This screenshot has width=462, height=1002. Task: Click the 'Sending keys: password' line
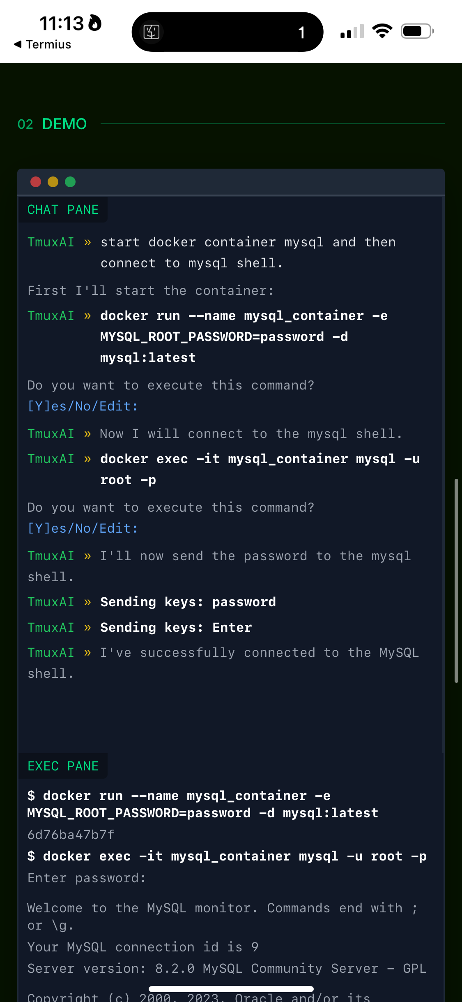tap(188, 602)
